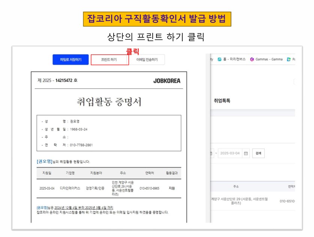This screenshot has height=237, width=314.
Task: Click the Gamma bookmark favicon
Action: pyautogui.click(x=252, y=59)
